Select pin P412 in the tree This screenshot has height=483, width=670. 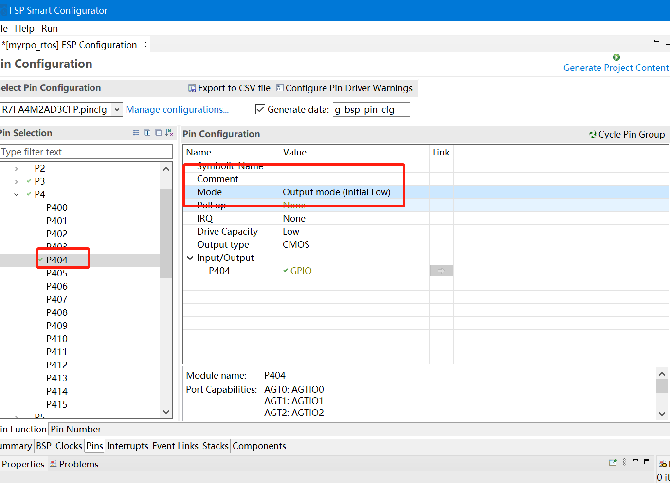point(57,365)
